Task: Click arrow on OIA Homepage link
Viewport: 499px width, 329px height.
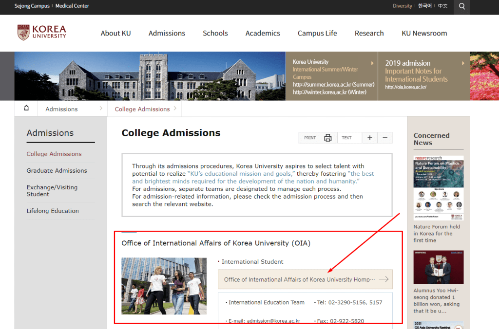Action: click(384, 279)
